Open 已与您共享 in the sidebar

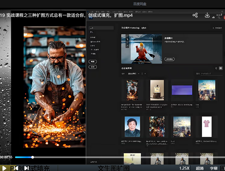pos(95,50)
